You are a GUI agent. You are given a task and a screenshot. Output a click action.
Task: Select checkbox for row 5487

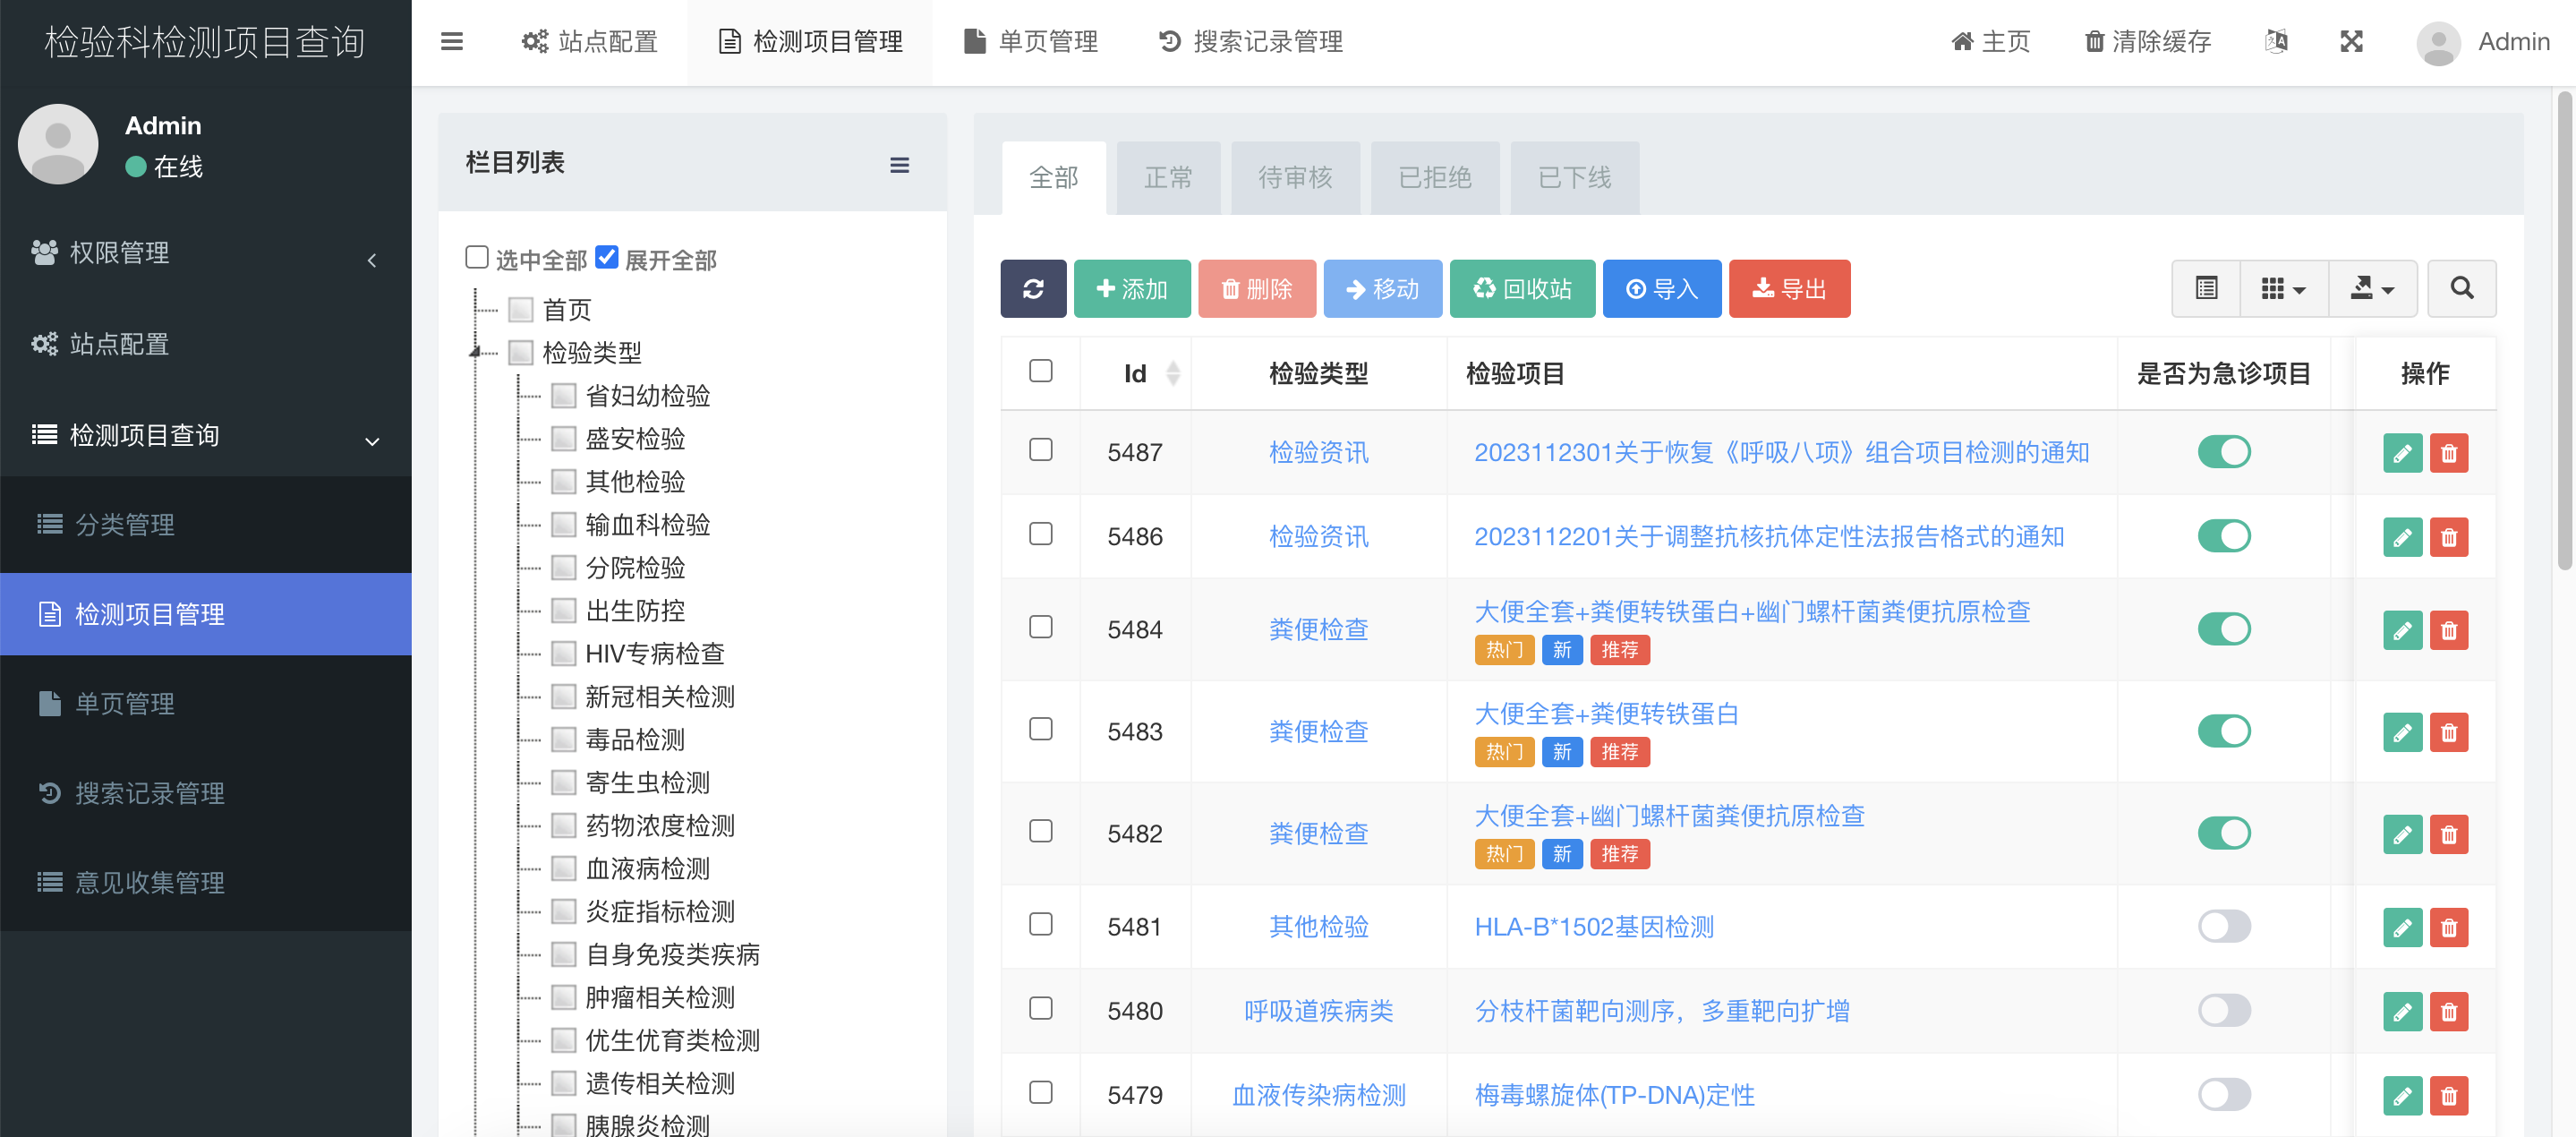tap(1040, 450)
